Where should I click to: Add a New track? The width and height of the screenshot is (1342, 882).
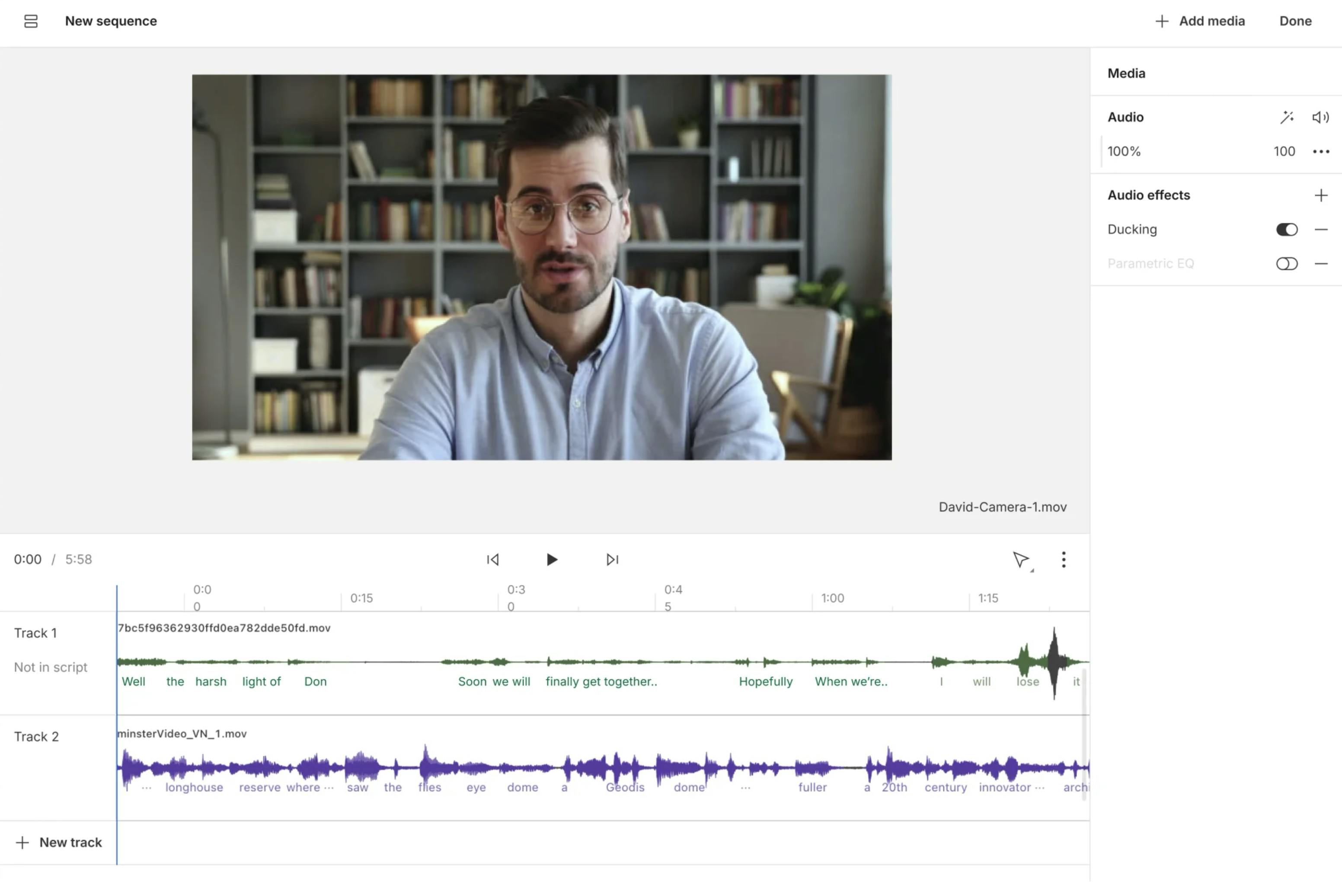(59, 843)
